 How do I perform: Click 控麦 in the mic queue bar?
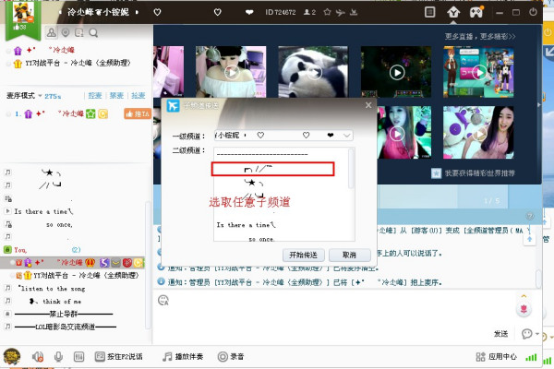[95, 96]
